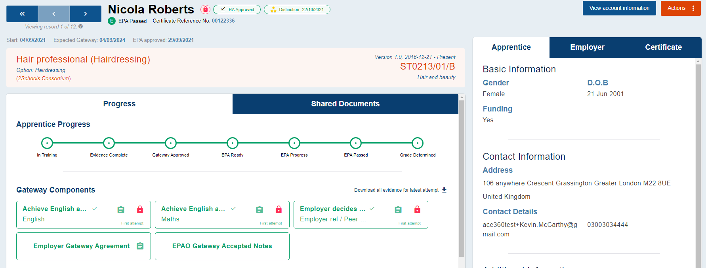The image size is (706, 268).
Task: Click email ace360test+Kevin.McCarthy
Action: pos(530,229)
